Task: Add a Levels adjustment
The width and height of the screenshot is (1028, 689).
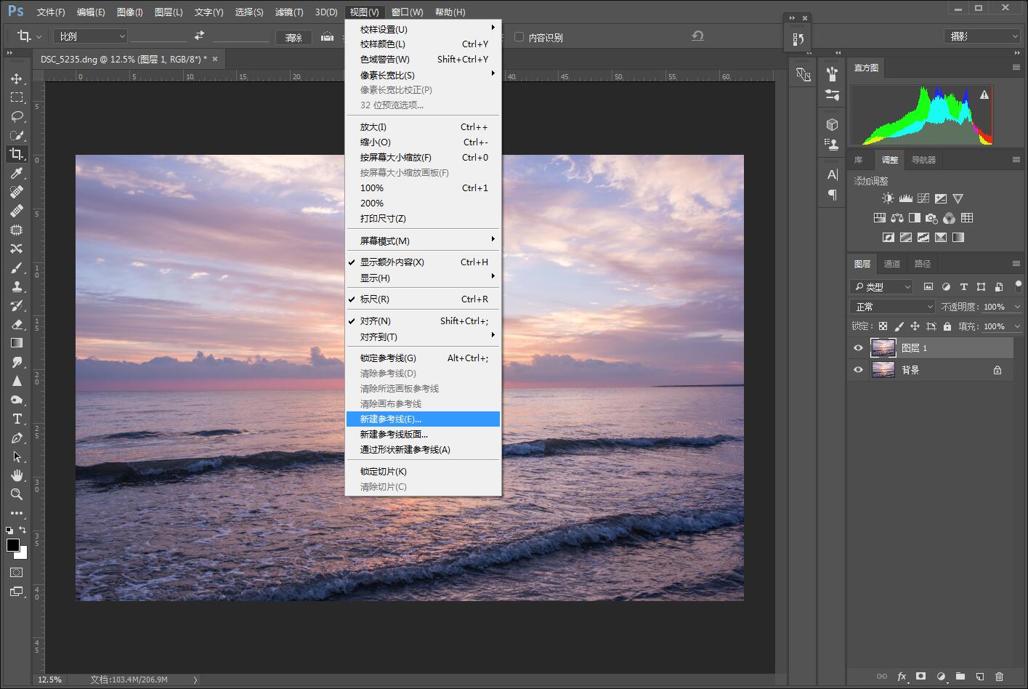Action: pos(905,198)
